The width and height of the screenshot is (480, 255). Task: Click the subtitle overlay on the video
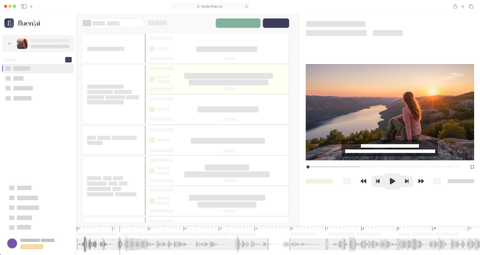click(390, 148)
